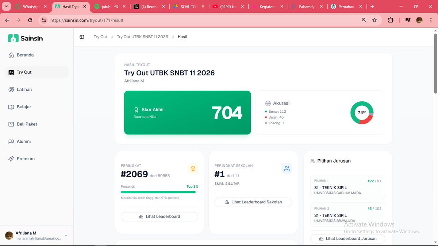The height and width of the screenshot is (246, 438).
Task: Click the Akurasi target icon
Action: (x=268, y=103)
